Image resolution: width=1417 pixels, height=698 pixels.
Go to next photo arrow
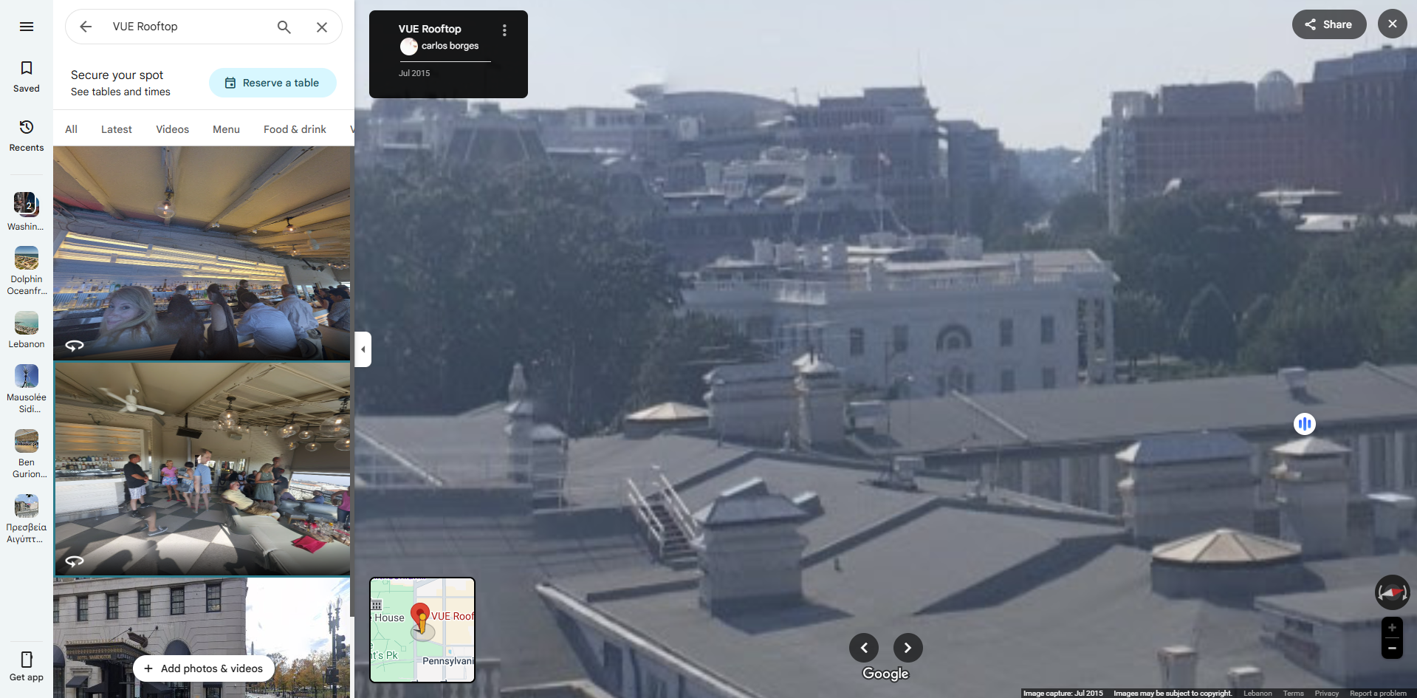pyautogui.click(x=908, y=648)
